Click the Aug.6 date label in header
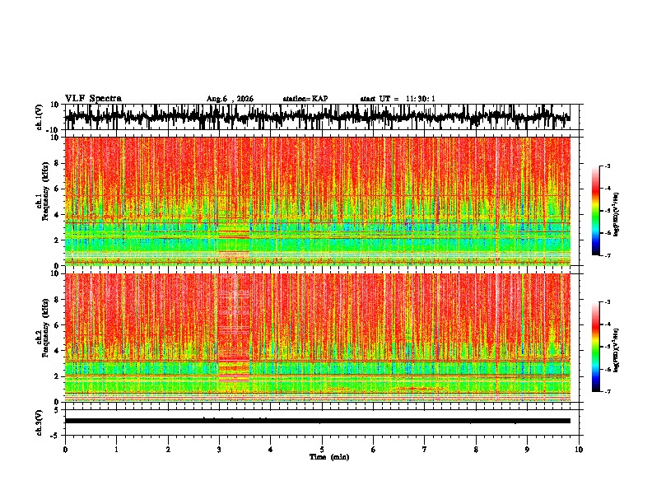This screenshot has width=652, height=504. (x=230, y=99)
